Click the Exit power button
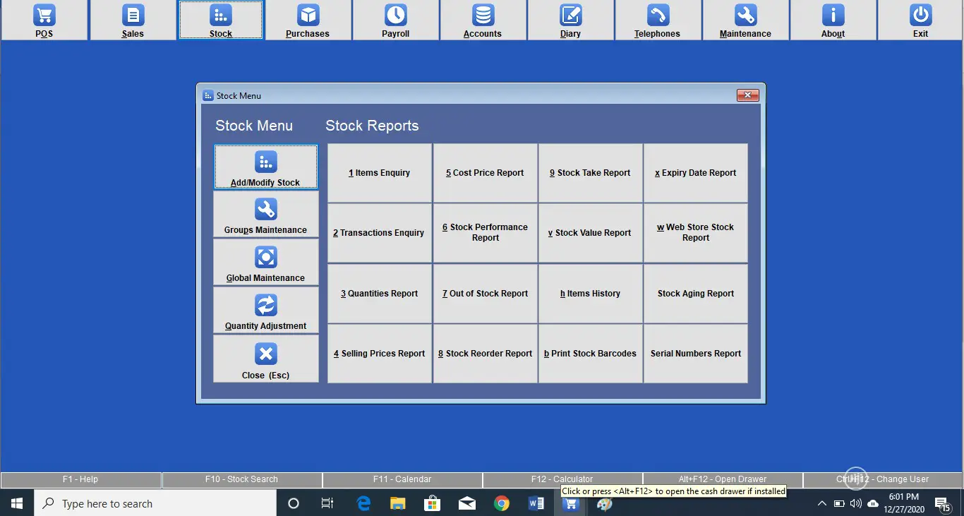This screenshot has width=964, height=516. pos(920,20)
